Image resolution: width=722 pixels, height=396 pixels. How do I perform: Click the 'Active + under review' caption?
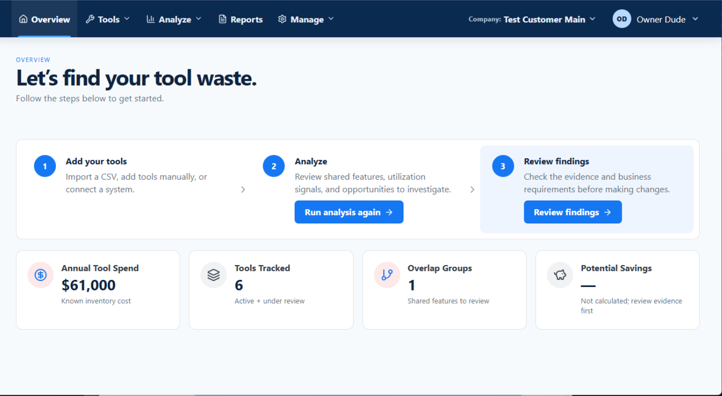[x=270, y=301]
